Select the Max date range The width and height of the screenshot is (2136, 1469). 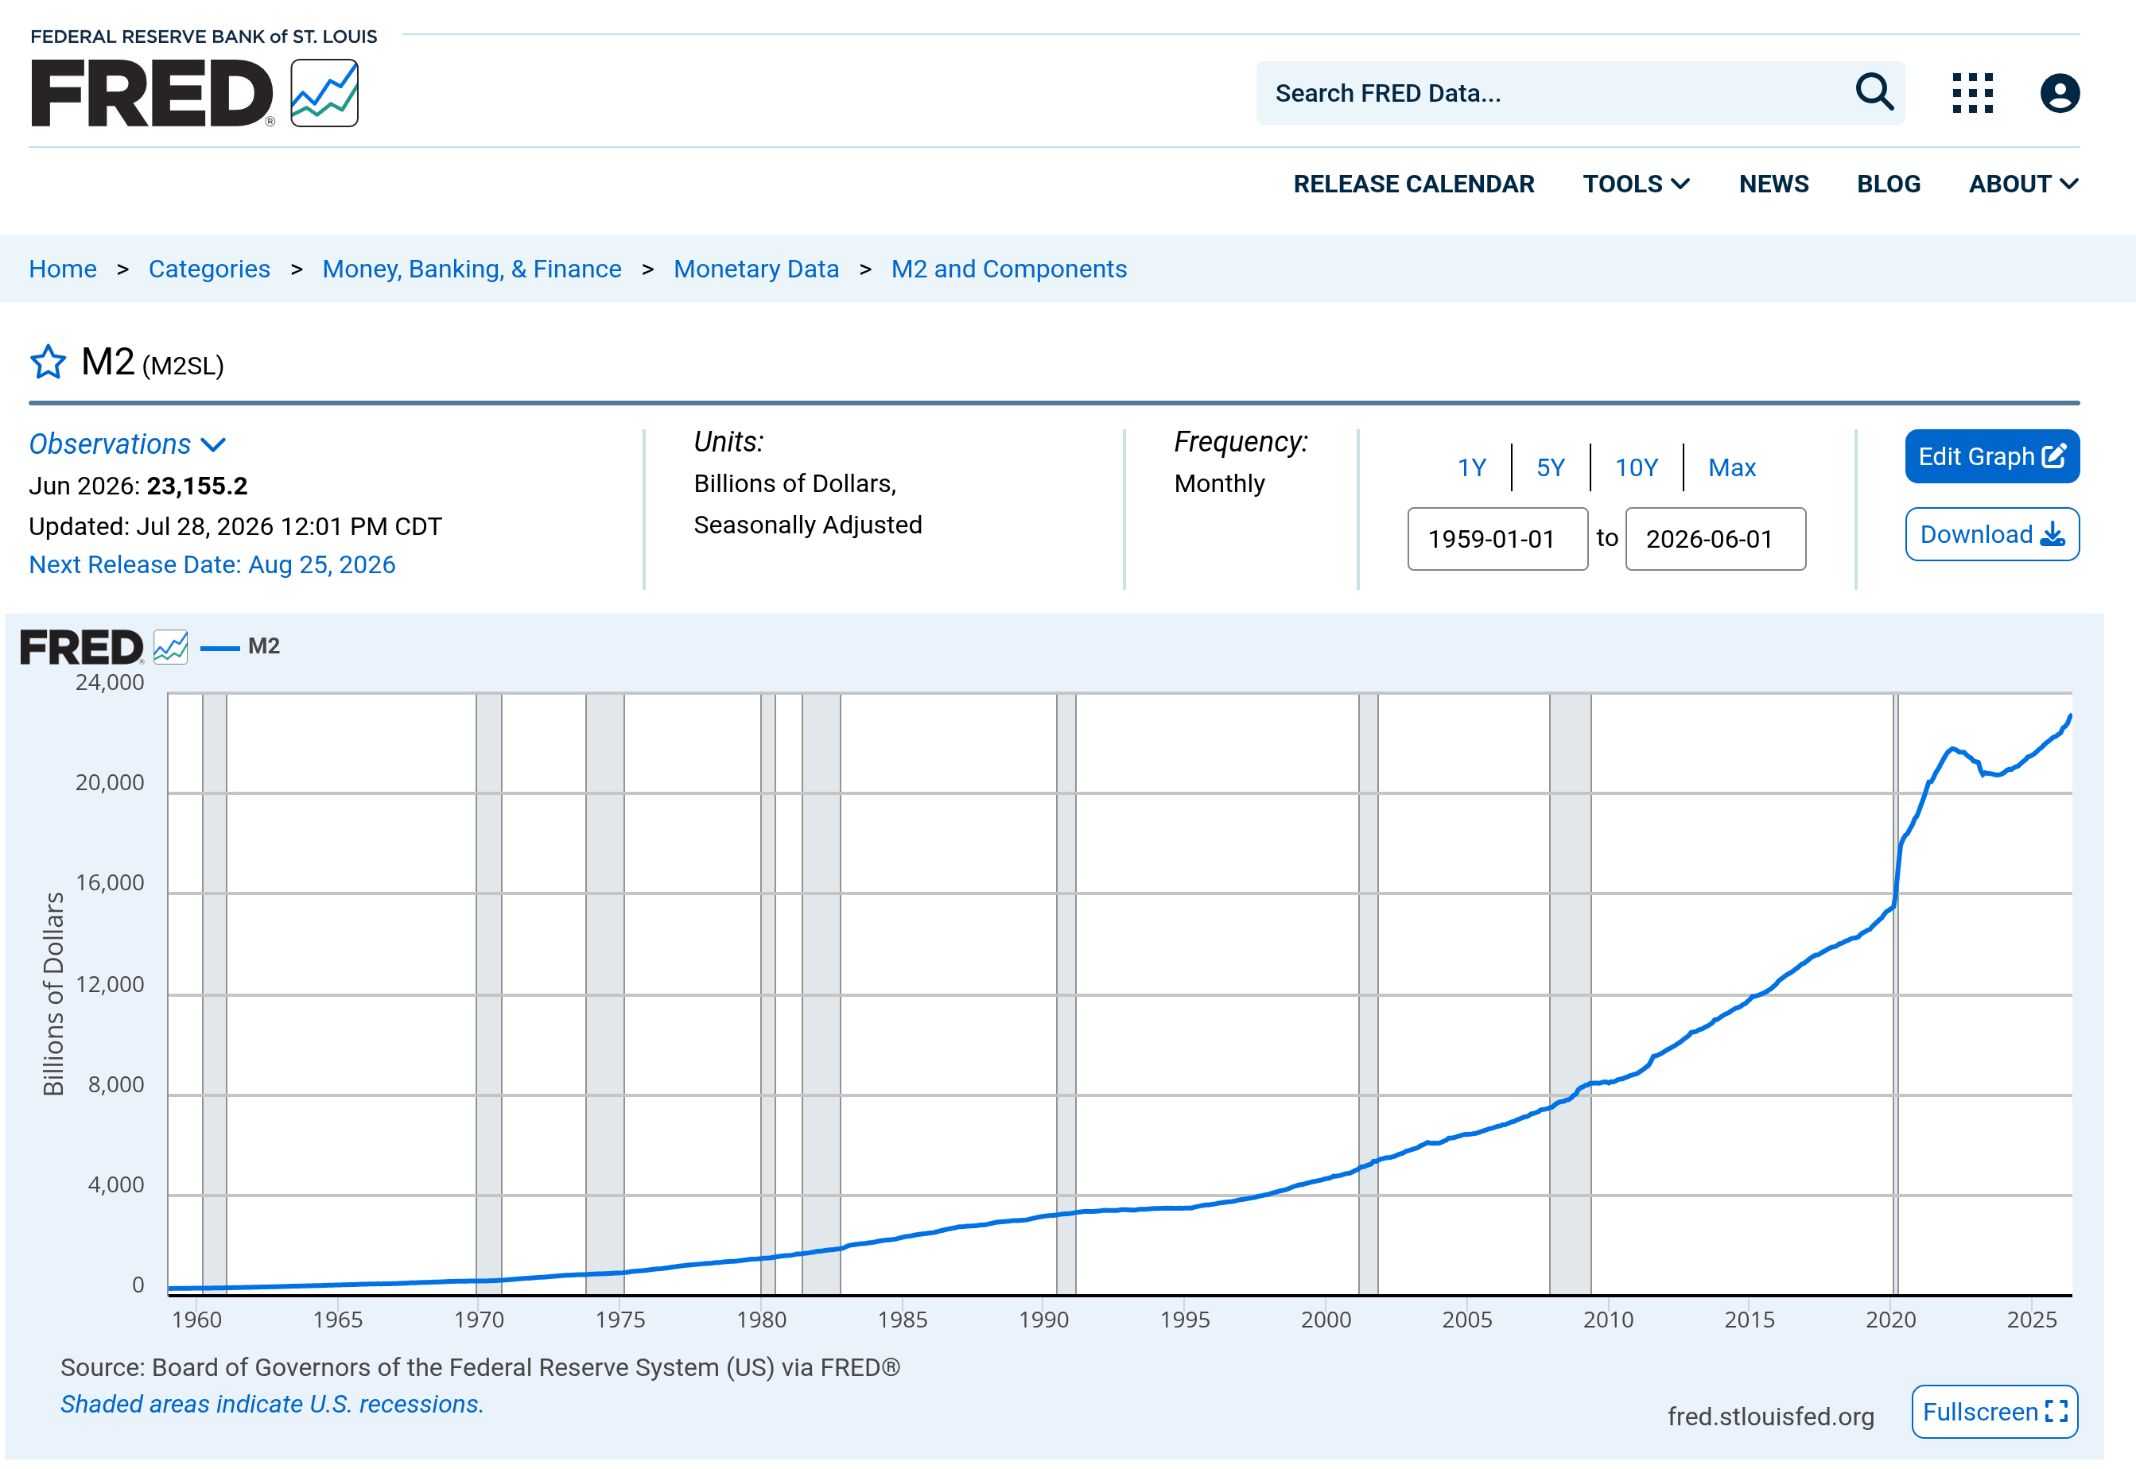coord(1732,467)
